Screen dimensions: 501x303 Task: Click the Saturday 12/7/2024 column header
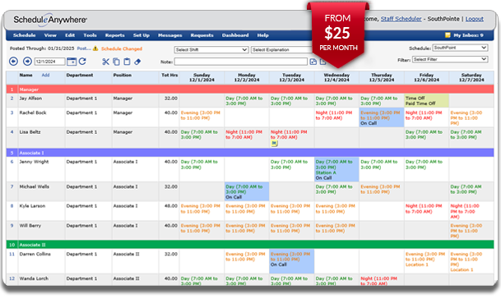tap(471, 77)
